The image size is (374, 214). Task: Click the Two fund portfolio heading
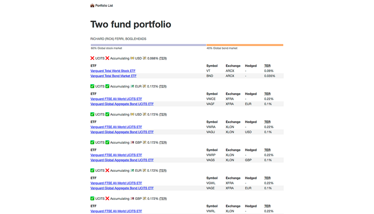[131, 24]
